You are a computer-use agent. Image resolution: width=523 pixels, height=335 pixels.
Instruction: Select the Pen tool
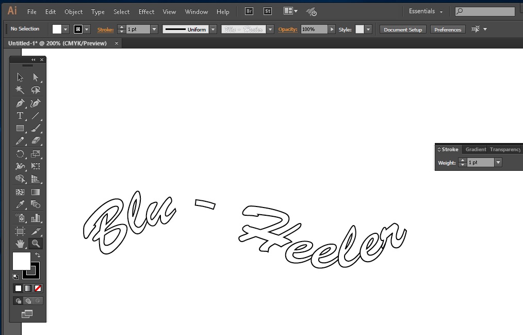[x=20, y=103]
